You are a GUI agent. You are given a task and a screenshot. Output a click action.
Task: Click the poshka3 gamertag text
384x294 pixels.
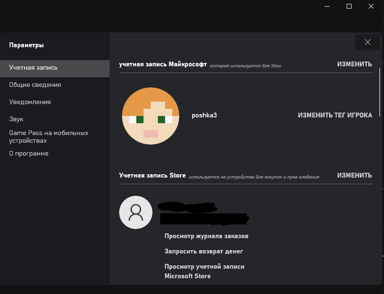coord(204,115)
